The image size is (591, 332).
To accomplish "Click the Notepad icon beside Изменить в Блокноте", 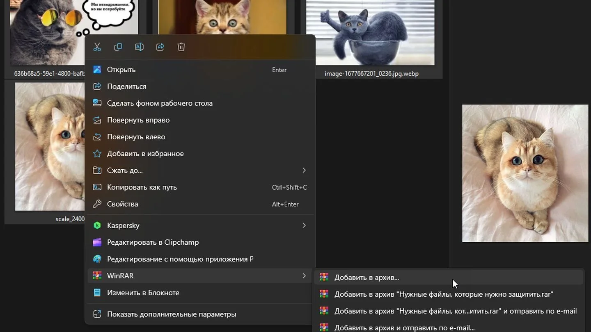I will click(x=97, y=293).
